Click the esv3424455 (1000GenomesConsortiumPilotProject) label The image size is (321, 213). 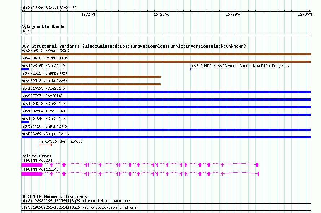[239, 66]
